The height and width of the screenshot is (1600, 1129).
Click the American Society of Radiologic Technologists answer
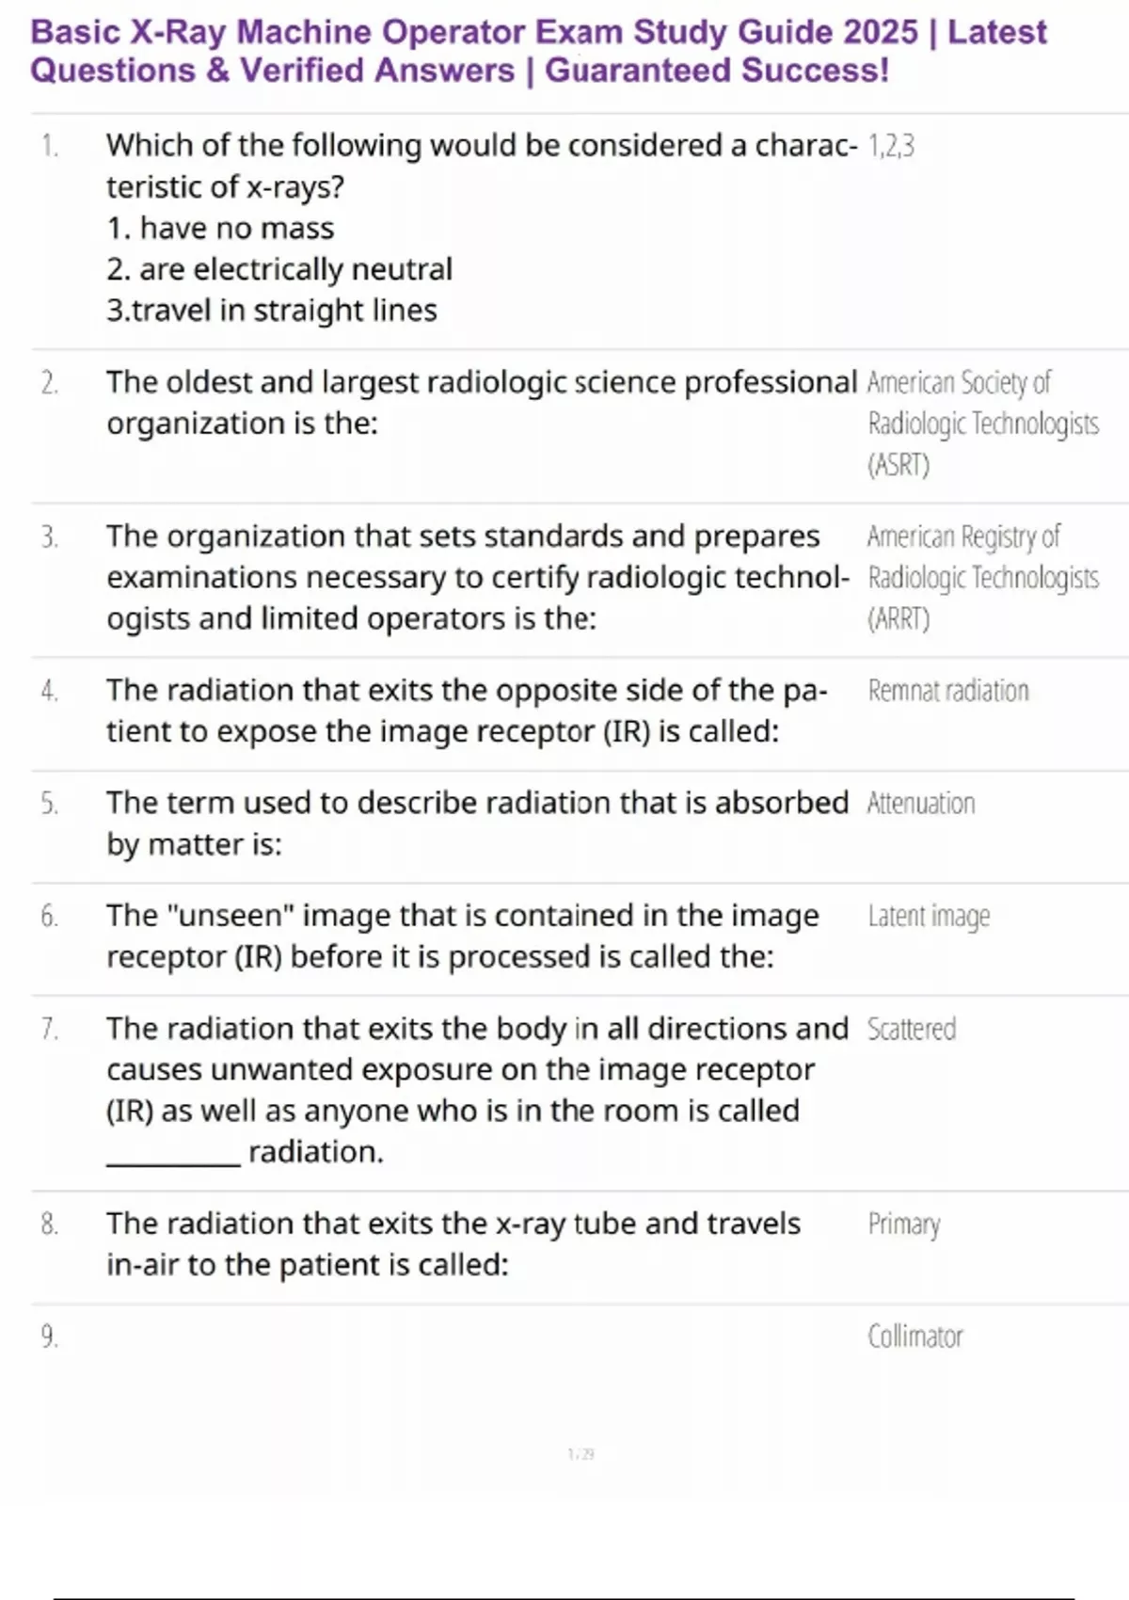(x=983, y=424)
